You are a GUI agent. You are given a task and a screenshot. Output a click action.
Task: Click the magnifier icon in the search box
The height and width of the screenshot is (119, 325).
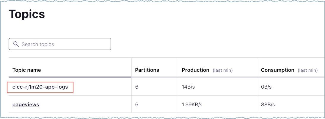[16, 44]
